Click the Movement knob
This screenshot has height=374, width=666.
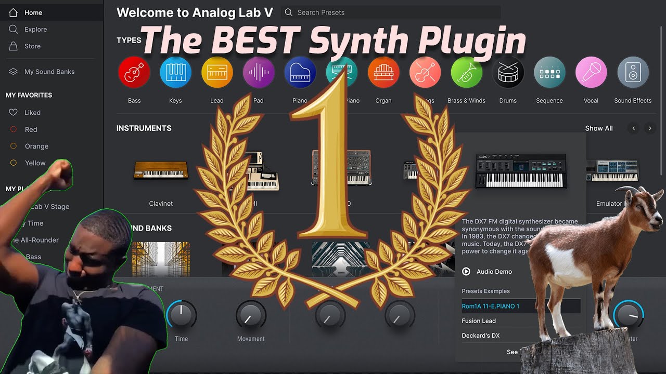(251, 315)
